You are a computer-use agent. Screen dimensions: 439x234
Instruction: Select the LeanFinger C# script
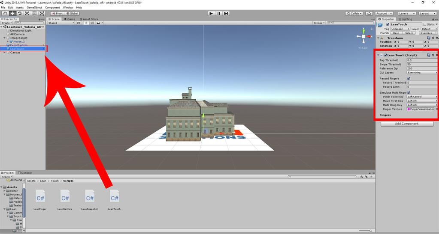pyautogui.click(x=40, y=200)
